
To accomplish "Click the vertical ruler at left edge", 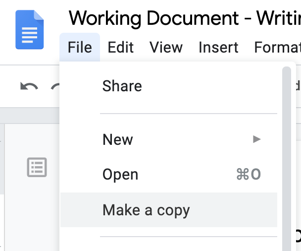I will coord(2,188).
